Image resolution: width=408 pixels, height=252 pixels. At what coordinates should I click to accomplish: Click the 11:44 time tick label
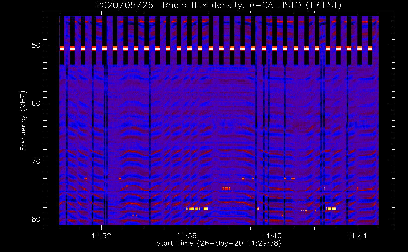[357, 236]
